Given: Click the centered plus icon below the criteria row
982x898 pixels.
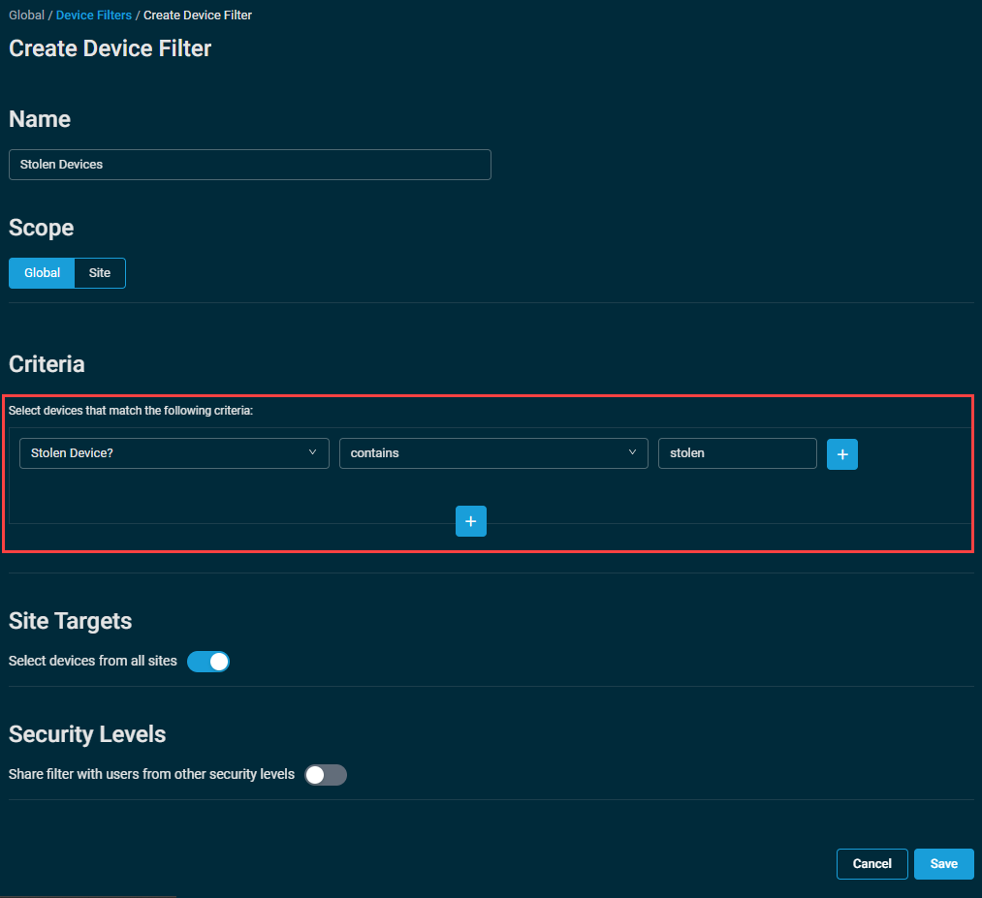Looking at the screenshot, I should pos(470,521).
